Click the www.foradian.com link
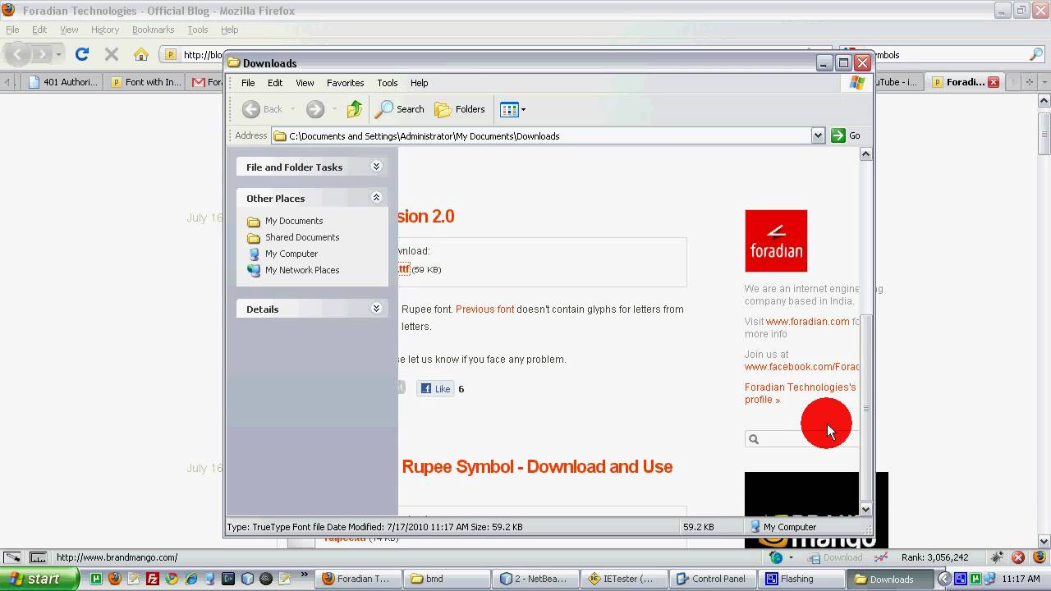1051x591 pixels. pos(807,322)
